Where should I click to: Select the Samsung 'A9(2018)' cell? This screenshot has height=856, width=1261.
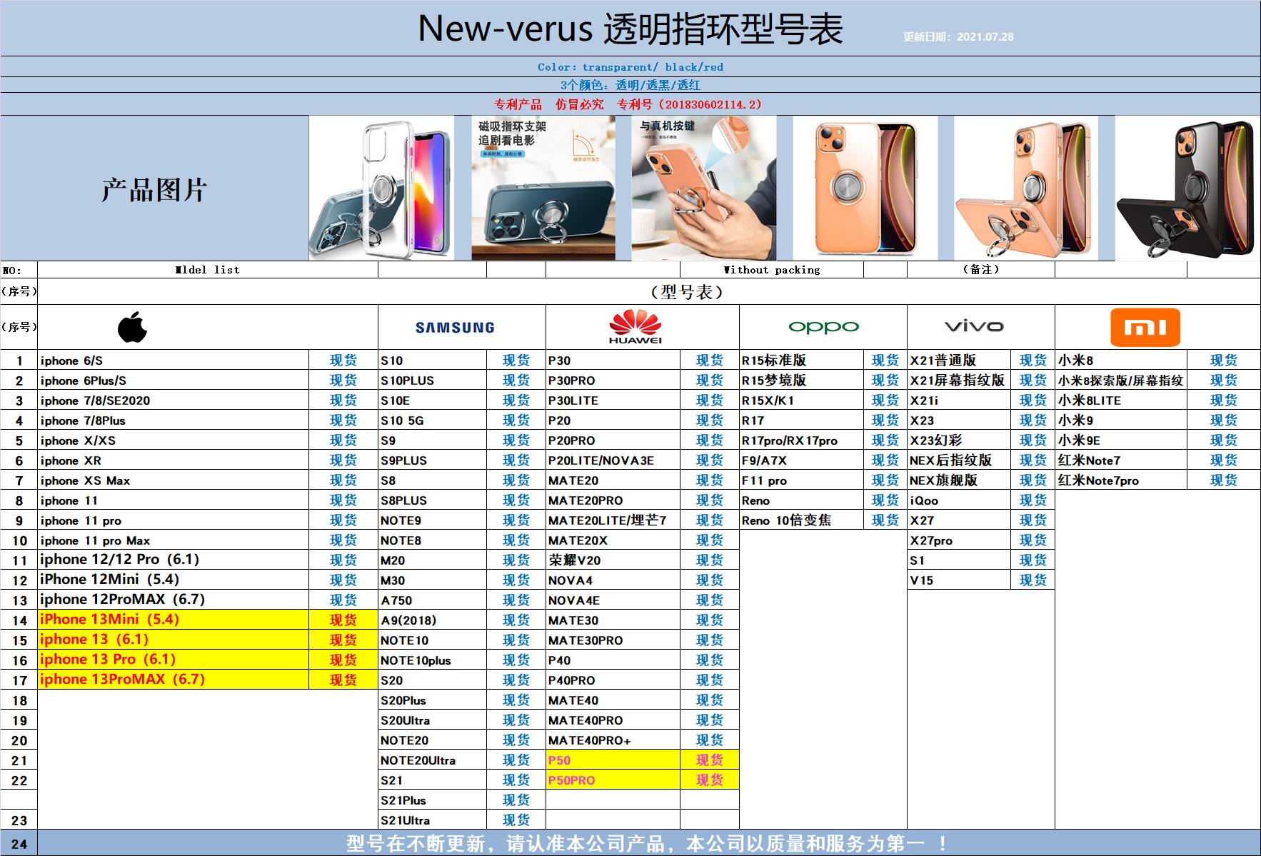432,620
